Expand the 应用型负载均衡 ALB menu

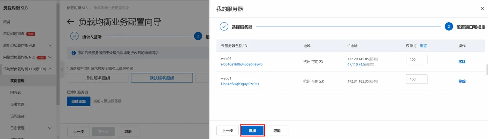pyautogui.click(x=50, y=45)
